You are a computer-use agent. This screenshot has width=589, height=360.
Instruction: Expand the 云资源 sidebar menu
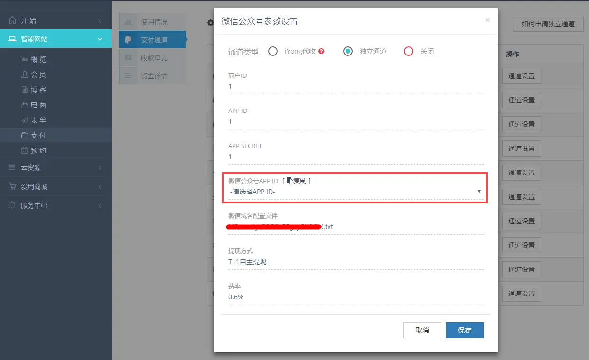(x=56, y=167)
